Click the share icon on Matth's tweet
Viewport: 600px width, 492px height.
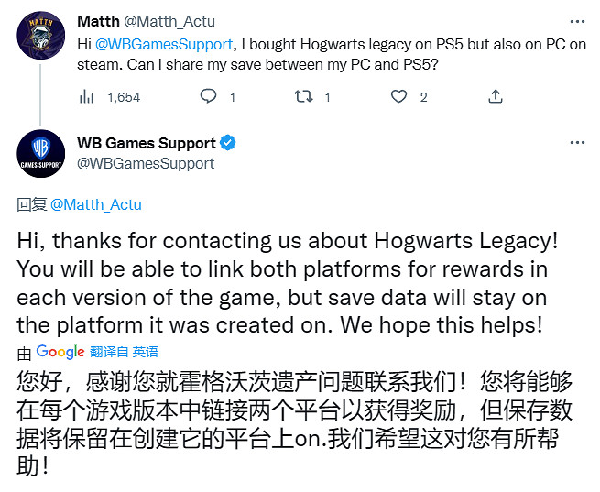pyautogui.click(x=495, y=96)
